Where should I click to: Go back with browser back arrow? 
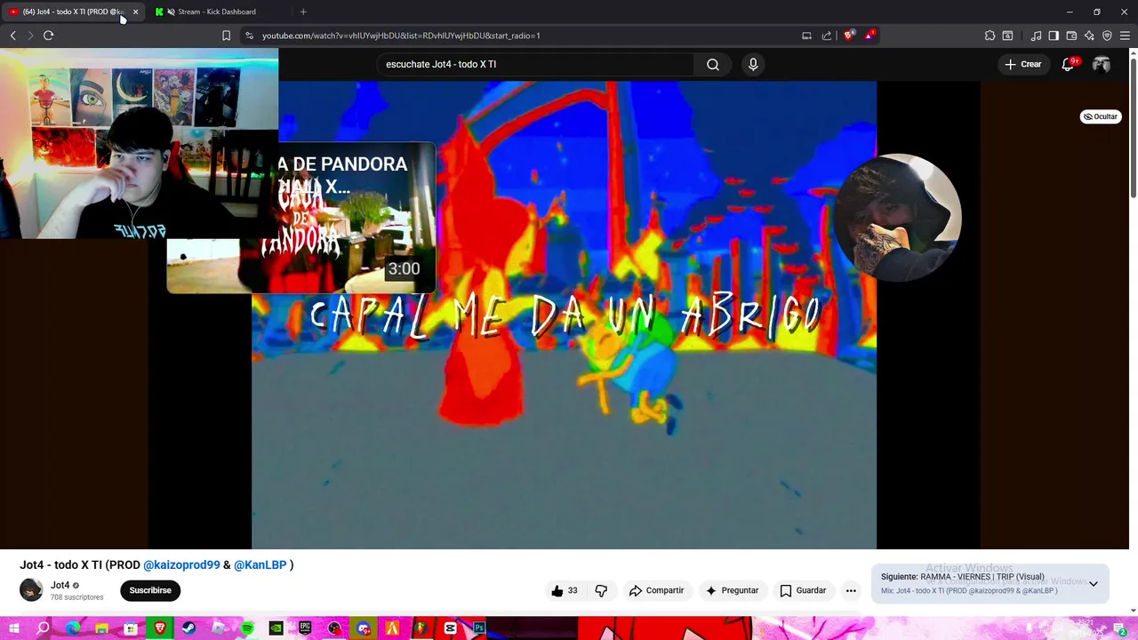click(12, 36)
